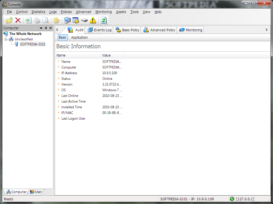
Task: Open the Policies menu
Action: pyautogui.click(x=66, y=12)
